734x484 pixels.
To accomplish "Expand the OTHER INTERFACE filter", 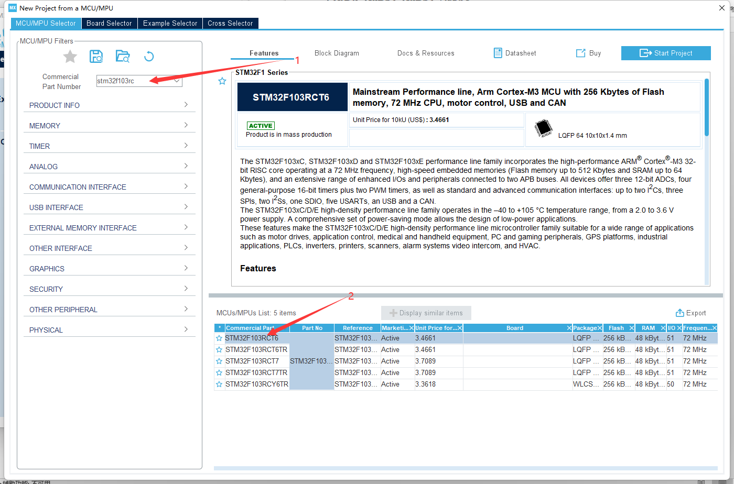I will (x=109, y=248).
